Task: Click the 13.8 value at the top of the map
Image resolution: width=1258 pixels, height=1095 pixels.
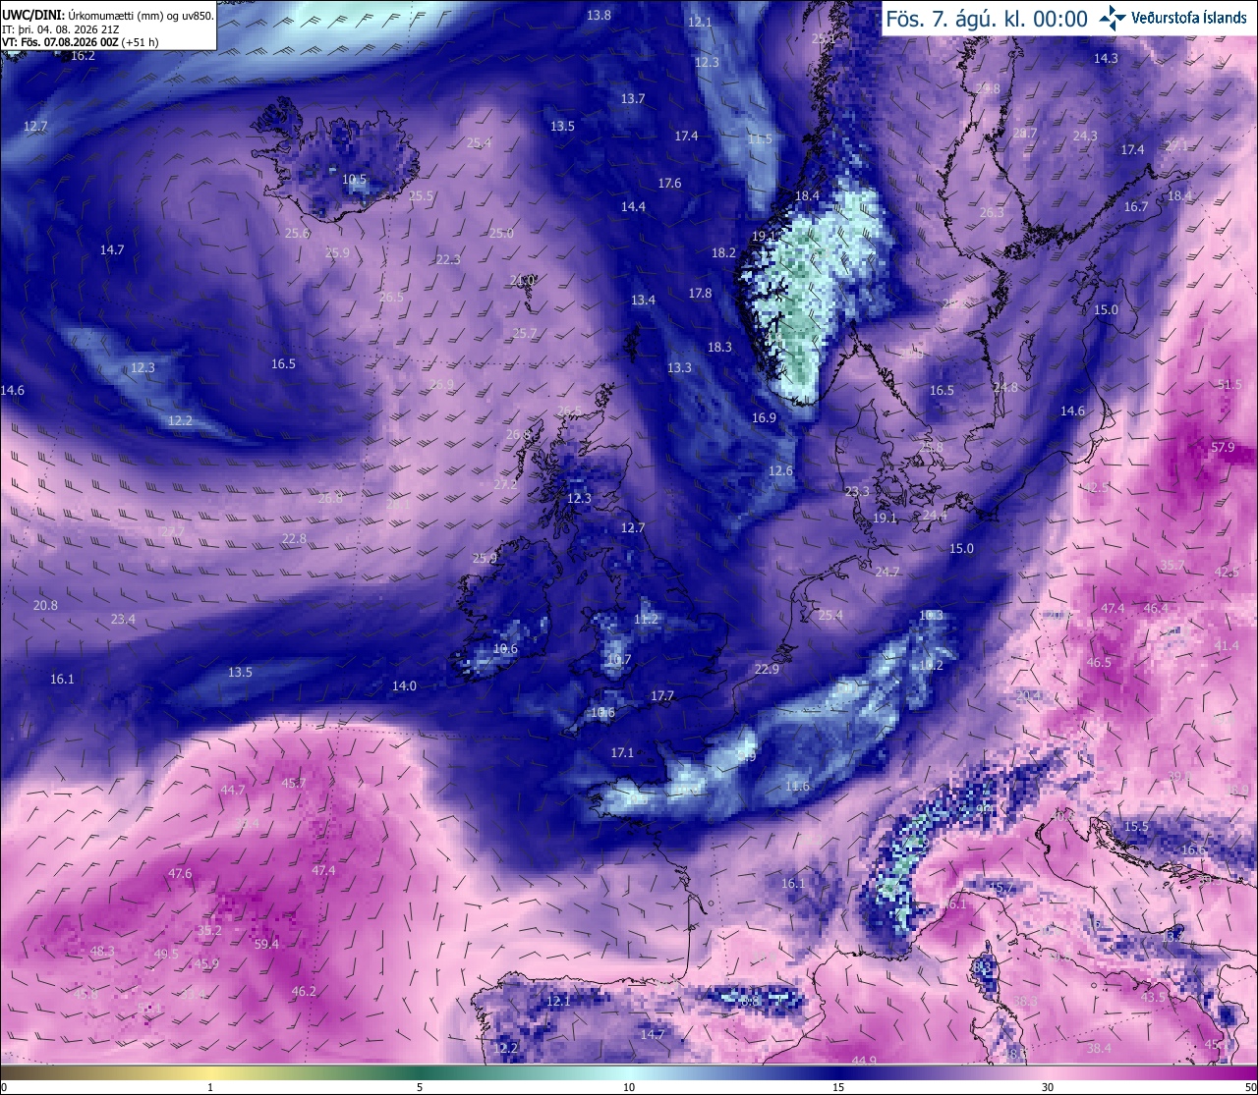Action: pyautogui.click(x=599, y=15)
